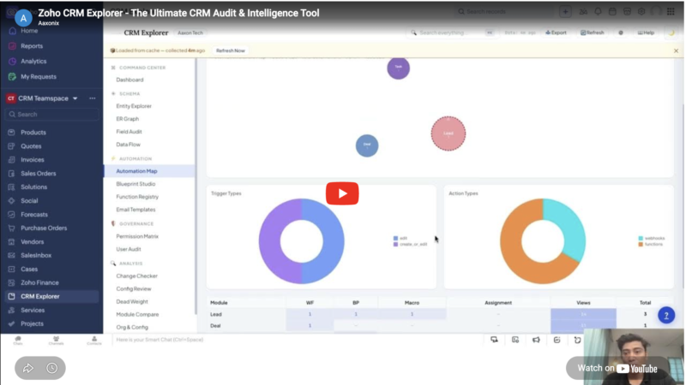Open ER Graph
Screen dimensions: 686x385
pos(127,119)
